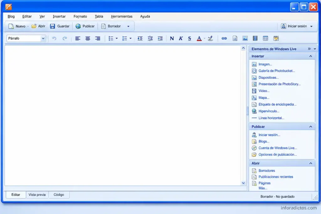
Task: Open Elementos de Windows Live panel menu arrow
Action: click(x=315, y=49)
